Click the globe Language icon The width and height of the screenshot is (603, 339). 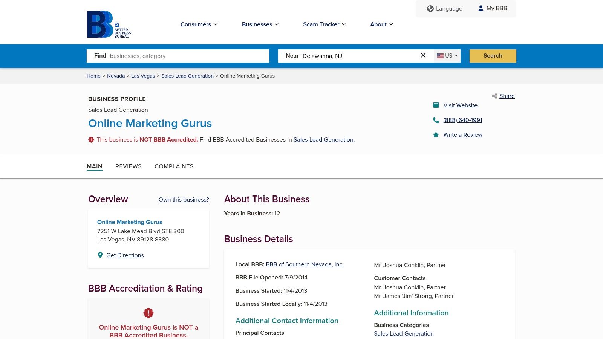click(430, 9)
